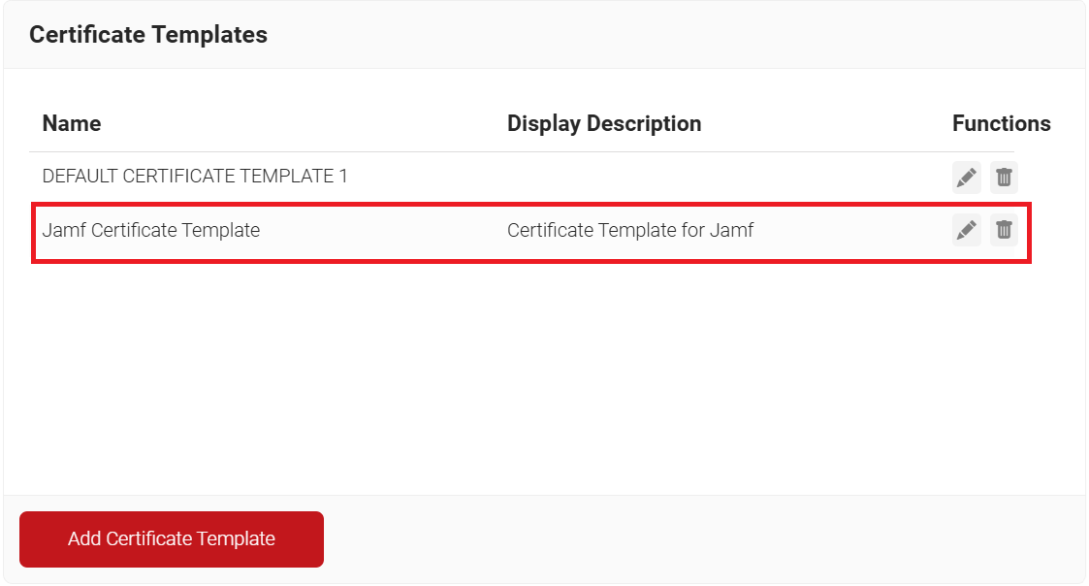Delete DEFAULT CERTIFICATE TEMPLATE 1 using trash icon
Image resolution: width=1089 pixels, height=586 pixels.
1004,178
